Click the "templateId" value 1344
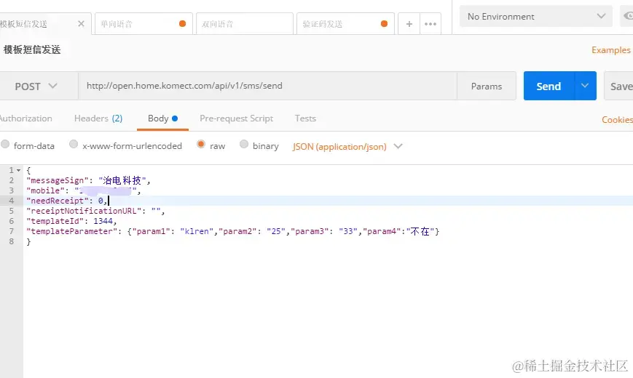Viewport: 633px width, 378px height. [x=103, y=221]
